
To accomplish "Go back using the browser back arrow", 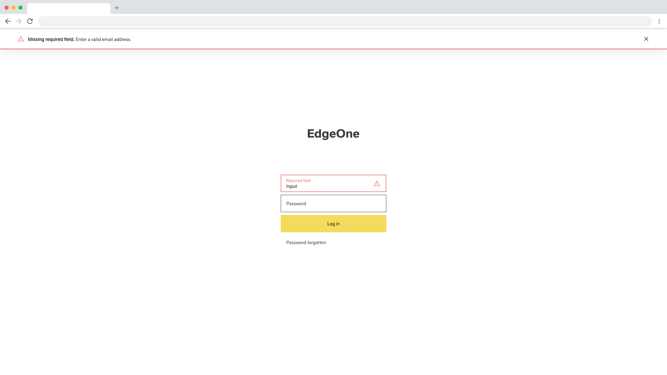I will 8,21.
